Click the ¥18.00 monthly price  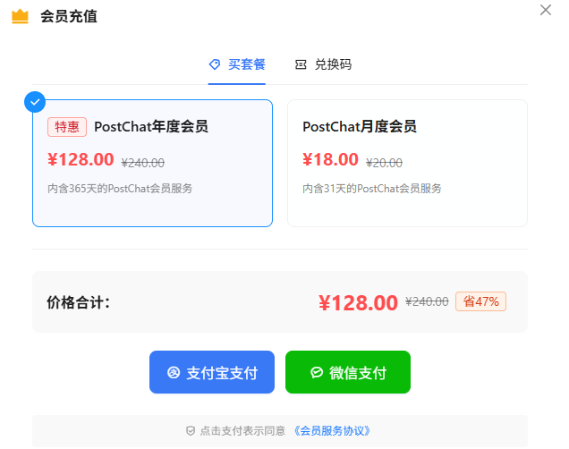[330, 160]
